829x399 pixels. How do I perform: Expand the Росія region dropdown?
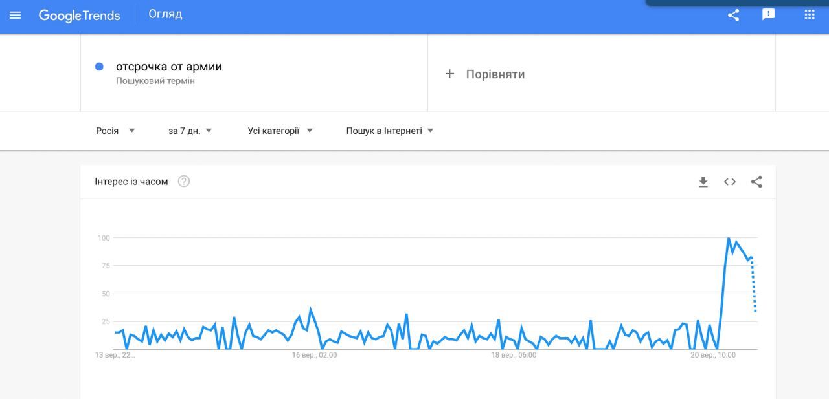click(115, 131)
